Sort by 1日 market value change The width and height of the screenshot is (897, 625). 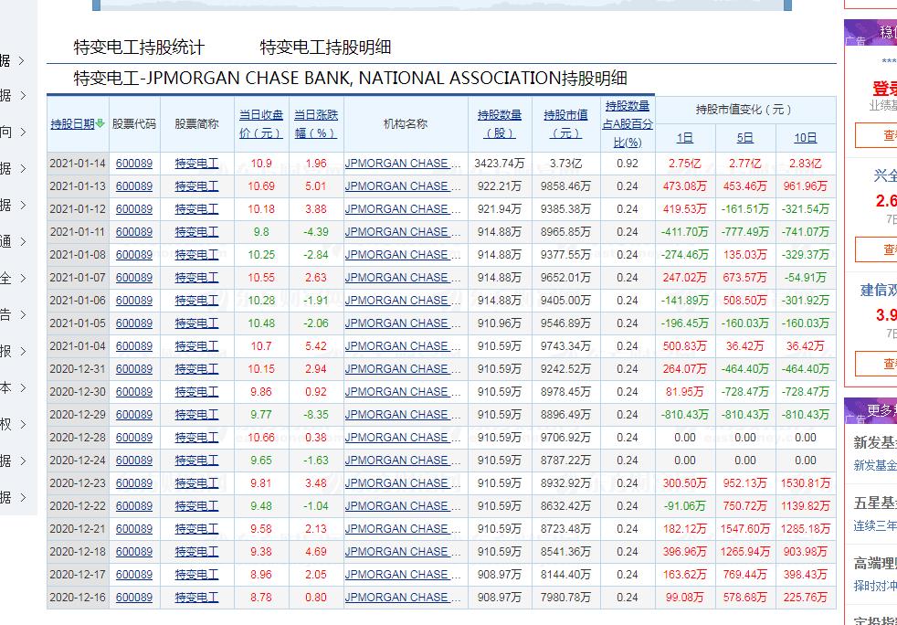pyautogui.click(x=685, y=138)
